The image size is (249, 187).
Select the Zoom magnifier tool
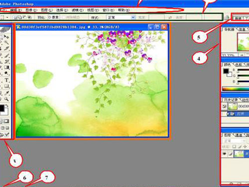[6, 99]
